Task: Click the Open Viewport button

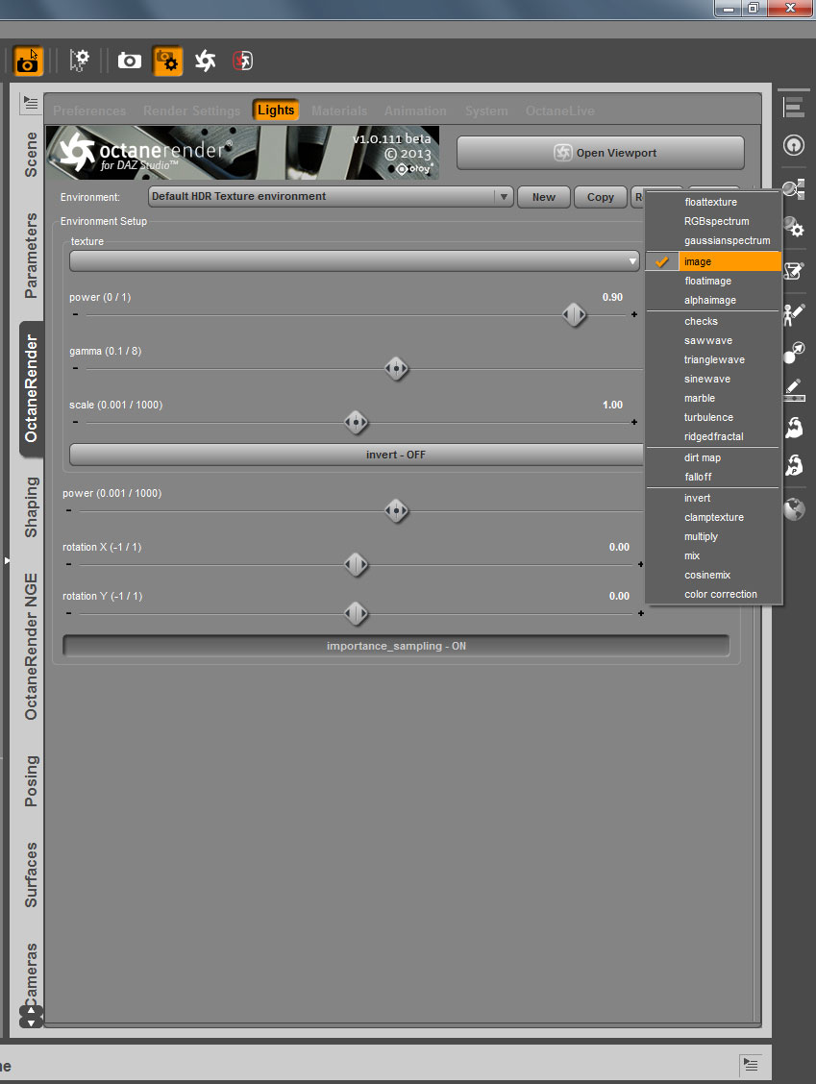Action: 601,153
